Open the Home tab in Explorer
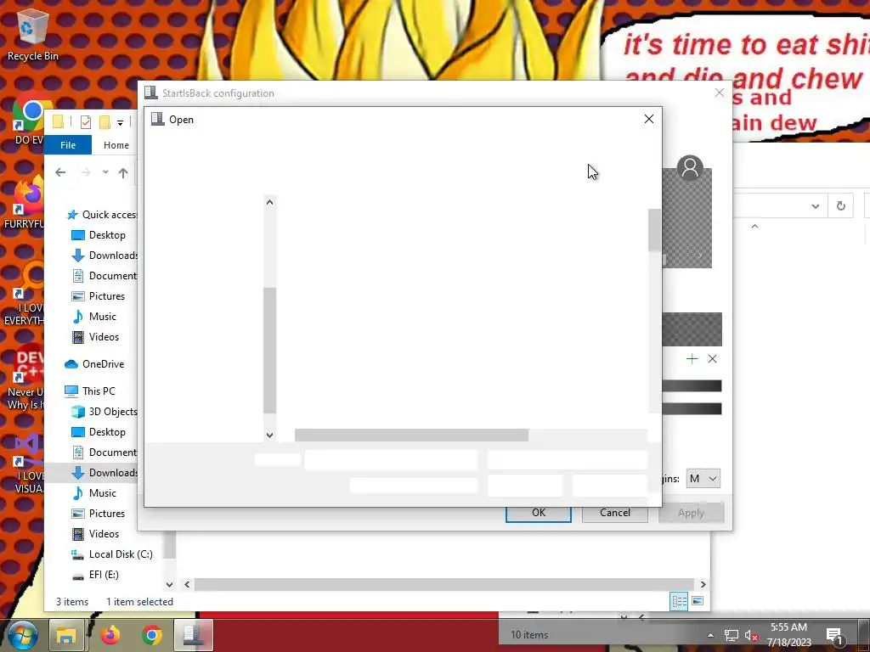Viewport: 870px width, 652px height. tap(116, 145)
